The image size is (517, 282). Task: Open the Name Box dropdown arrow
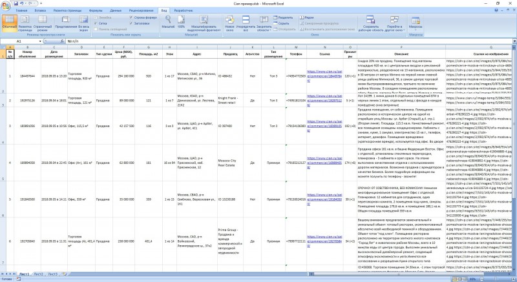click(x=40, y=41)
